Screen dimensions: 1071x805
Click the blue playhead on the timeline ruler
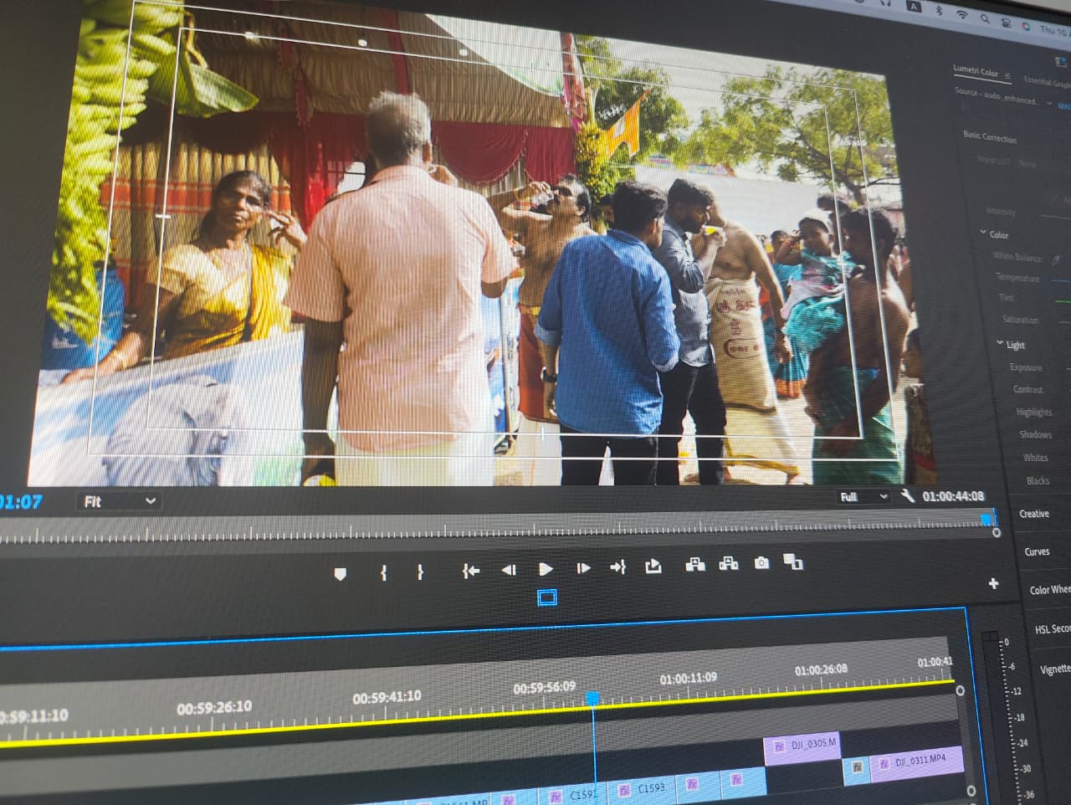tap(592, 698)
